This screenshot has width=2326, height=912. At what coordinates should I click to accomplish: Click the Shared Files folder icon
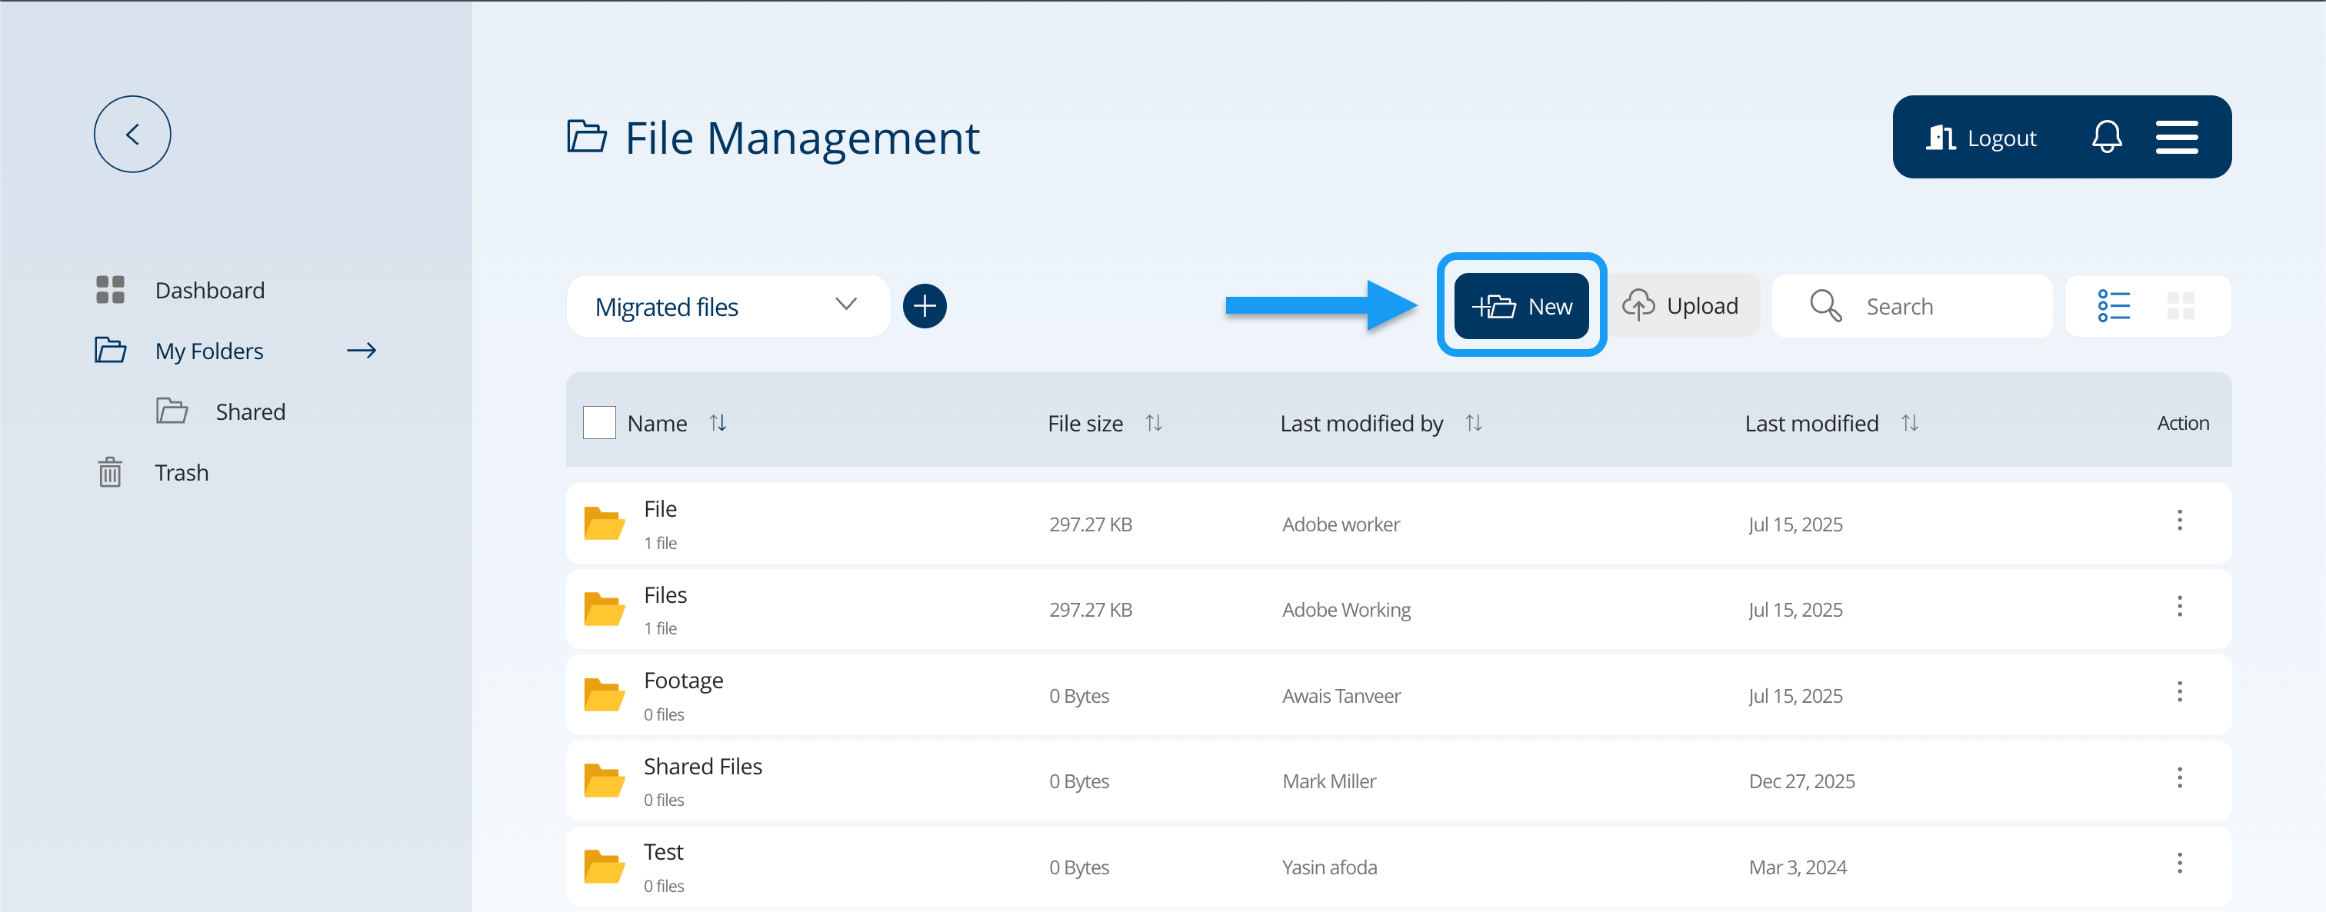(x=604, y=781)
